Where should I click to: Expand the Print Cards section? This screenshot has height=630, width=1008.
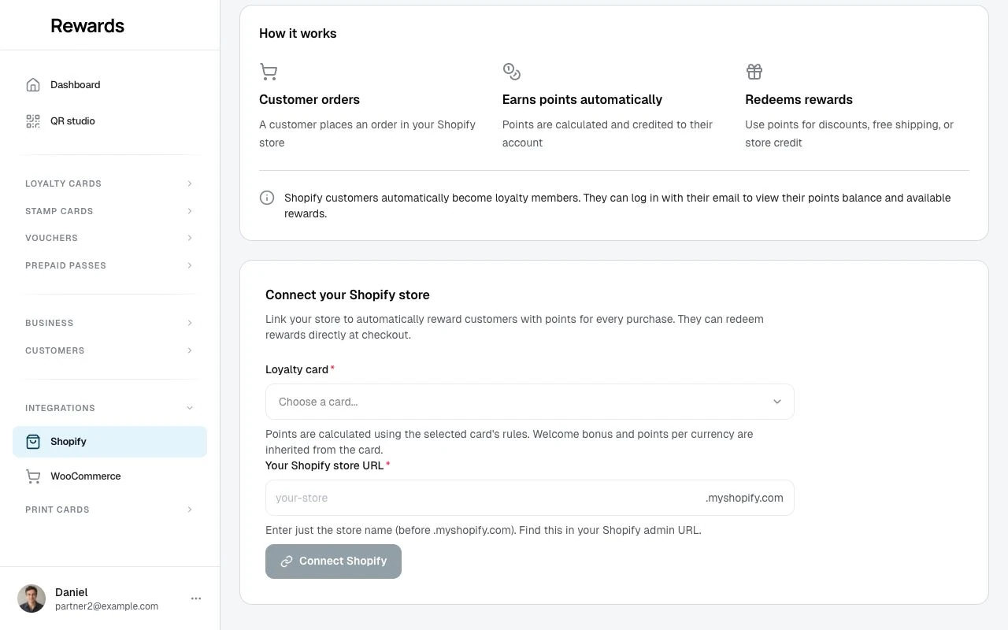coord(109,510)
